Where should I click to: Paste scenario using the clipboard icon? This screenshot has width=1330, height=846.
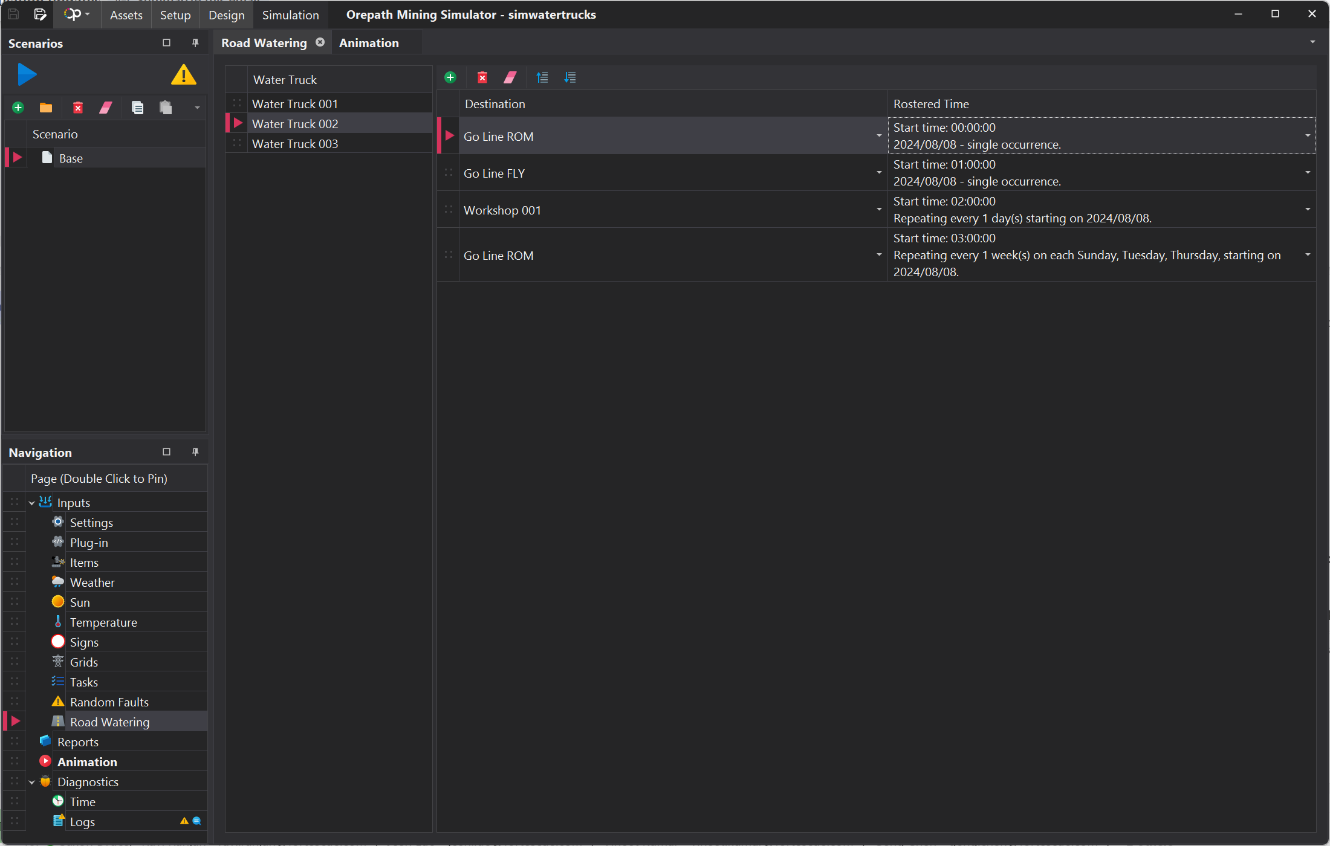point(166,108)
